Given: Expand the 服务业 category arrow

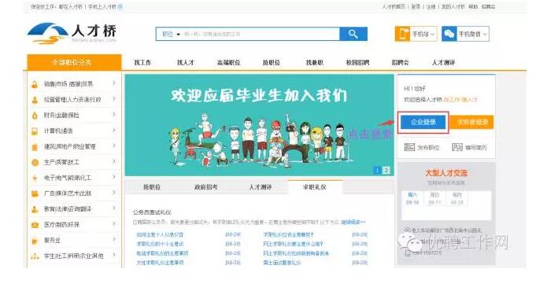Looking at the screenshot, I should pos(114,239).
